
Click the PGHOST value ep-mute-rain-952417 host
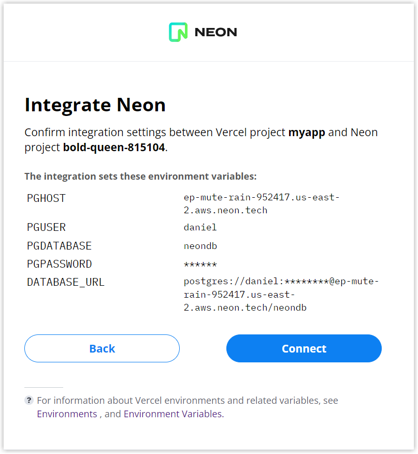point(262,204)
